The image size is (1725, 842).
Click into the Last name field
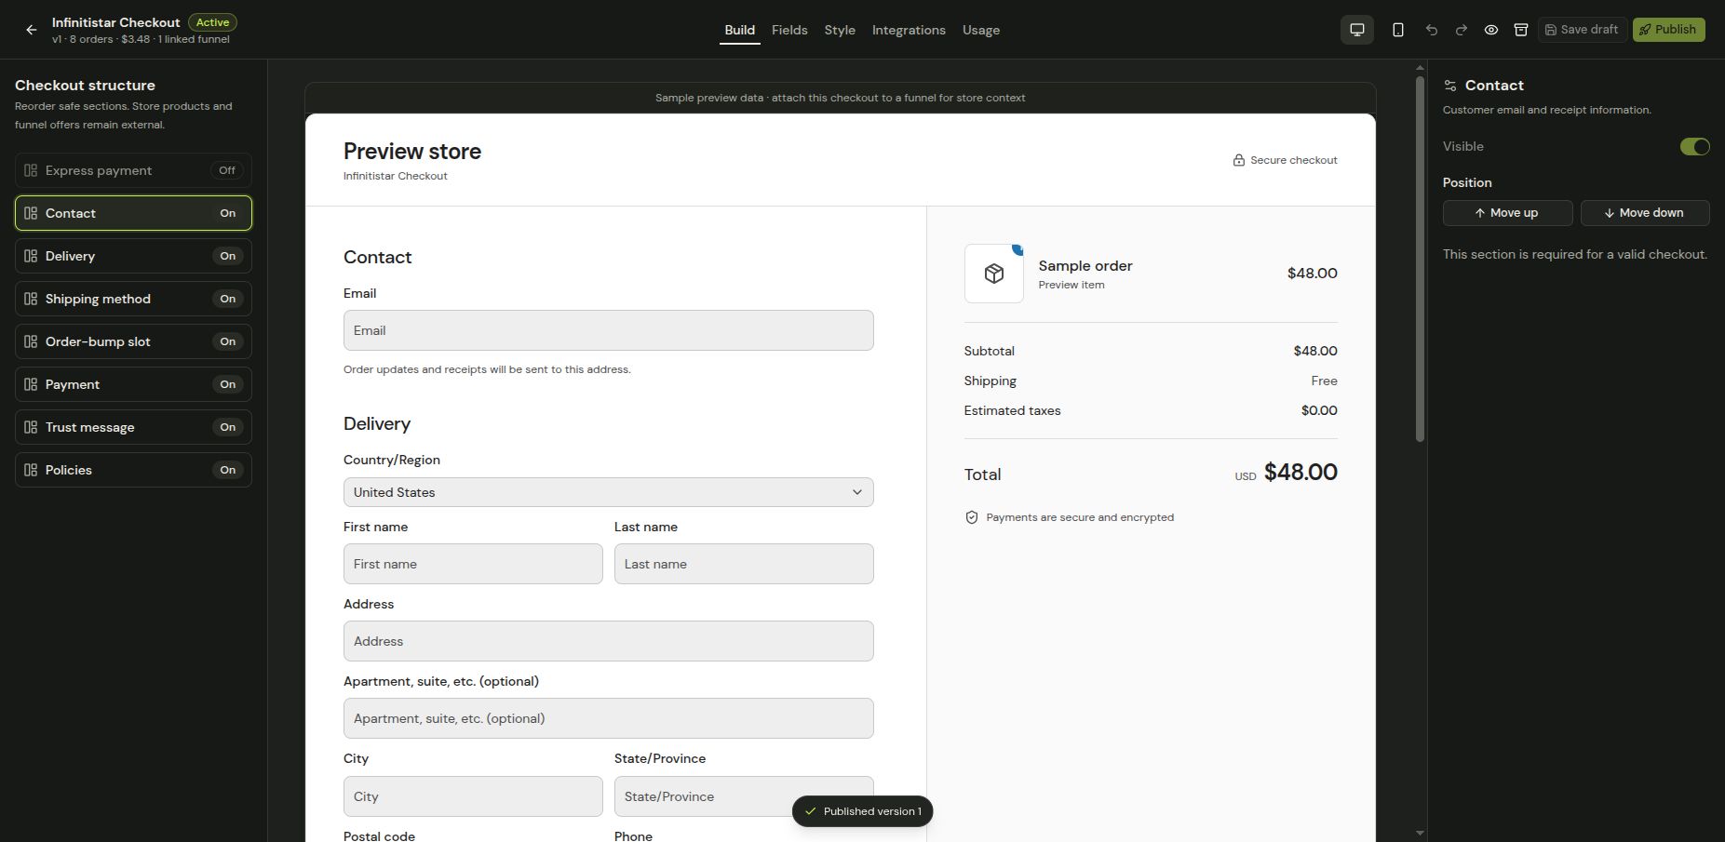[744, 564]
